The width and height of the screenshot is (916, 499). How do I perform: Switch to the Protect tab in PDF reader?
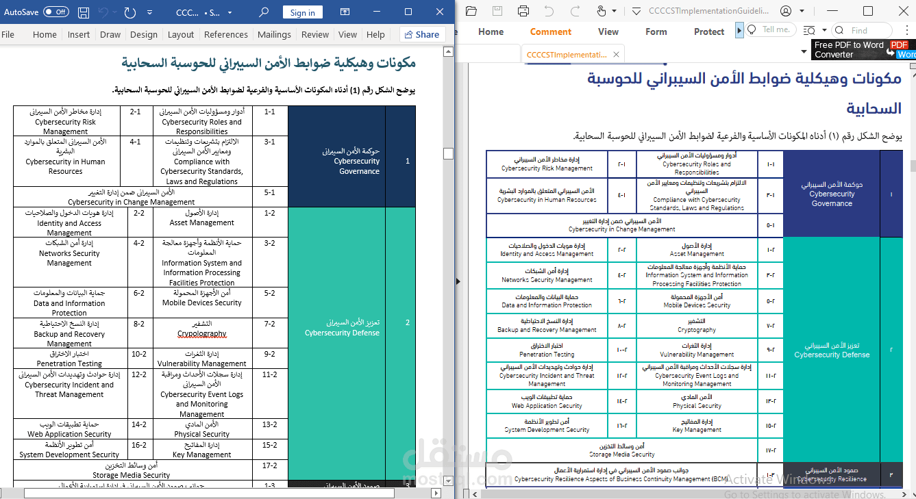[x=709, y=31]
